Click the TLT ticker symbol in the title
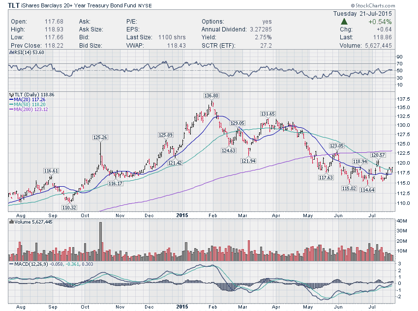 click(x=14, y=5)
